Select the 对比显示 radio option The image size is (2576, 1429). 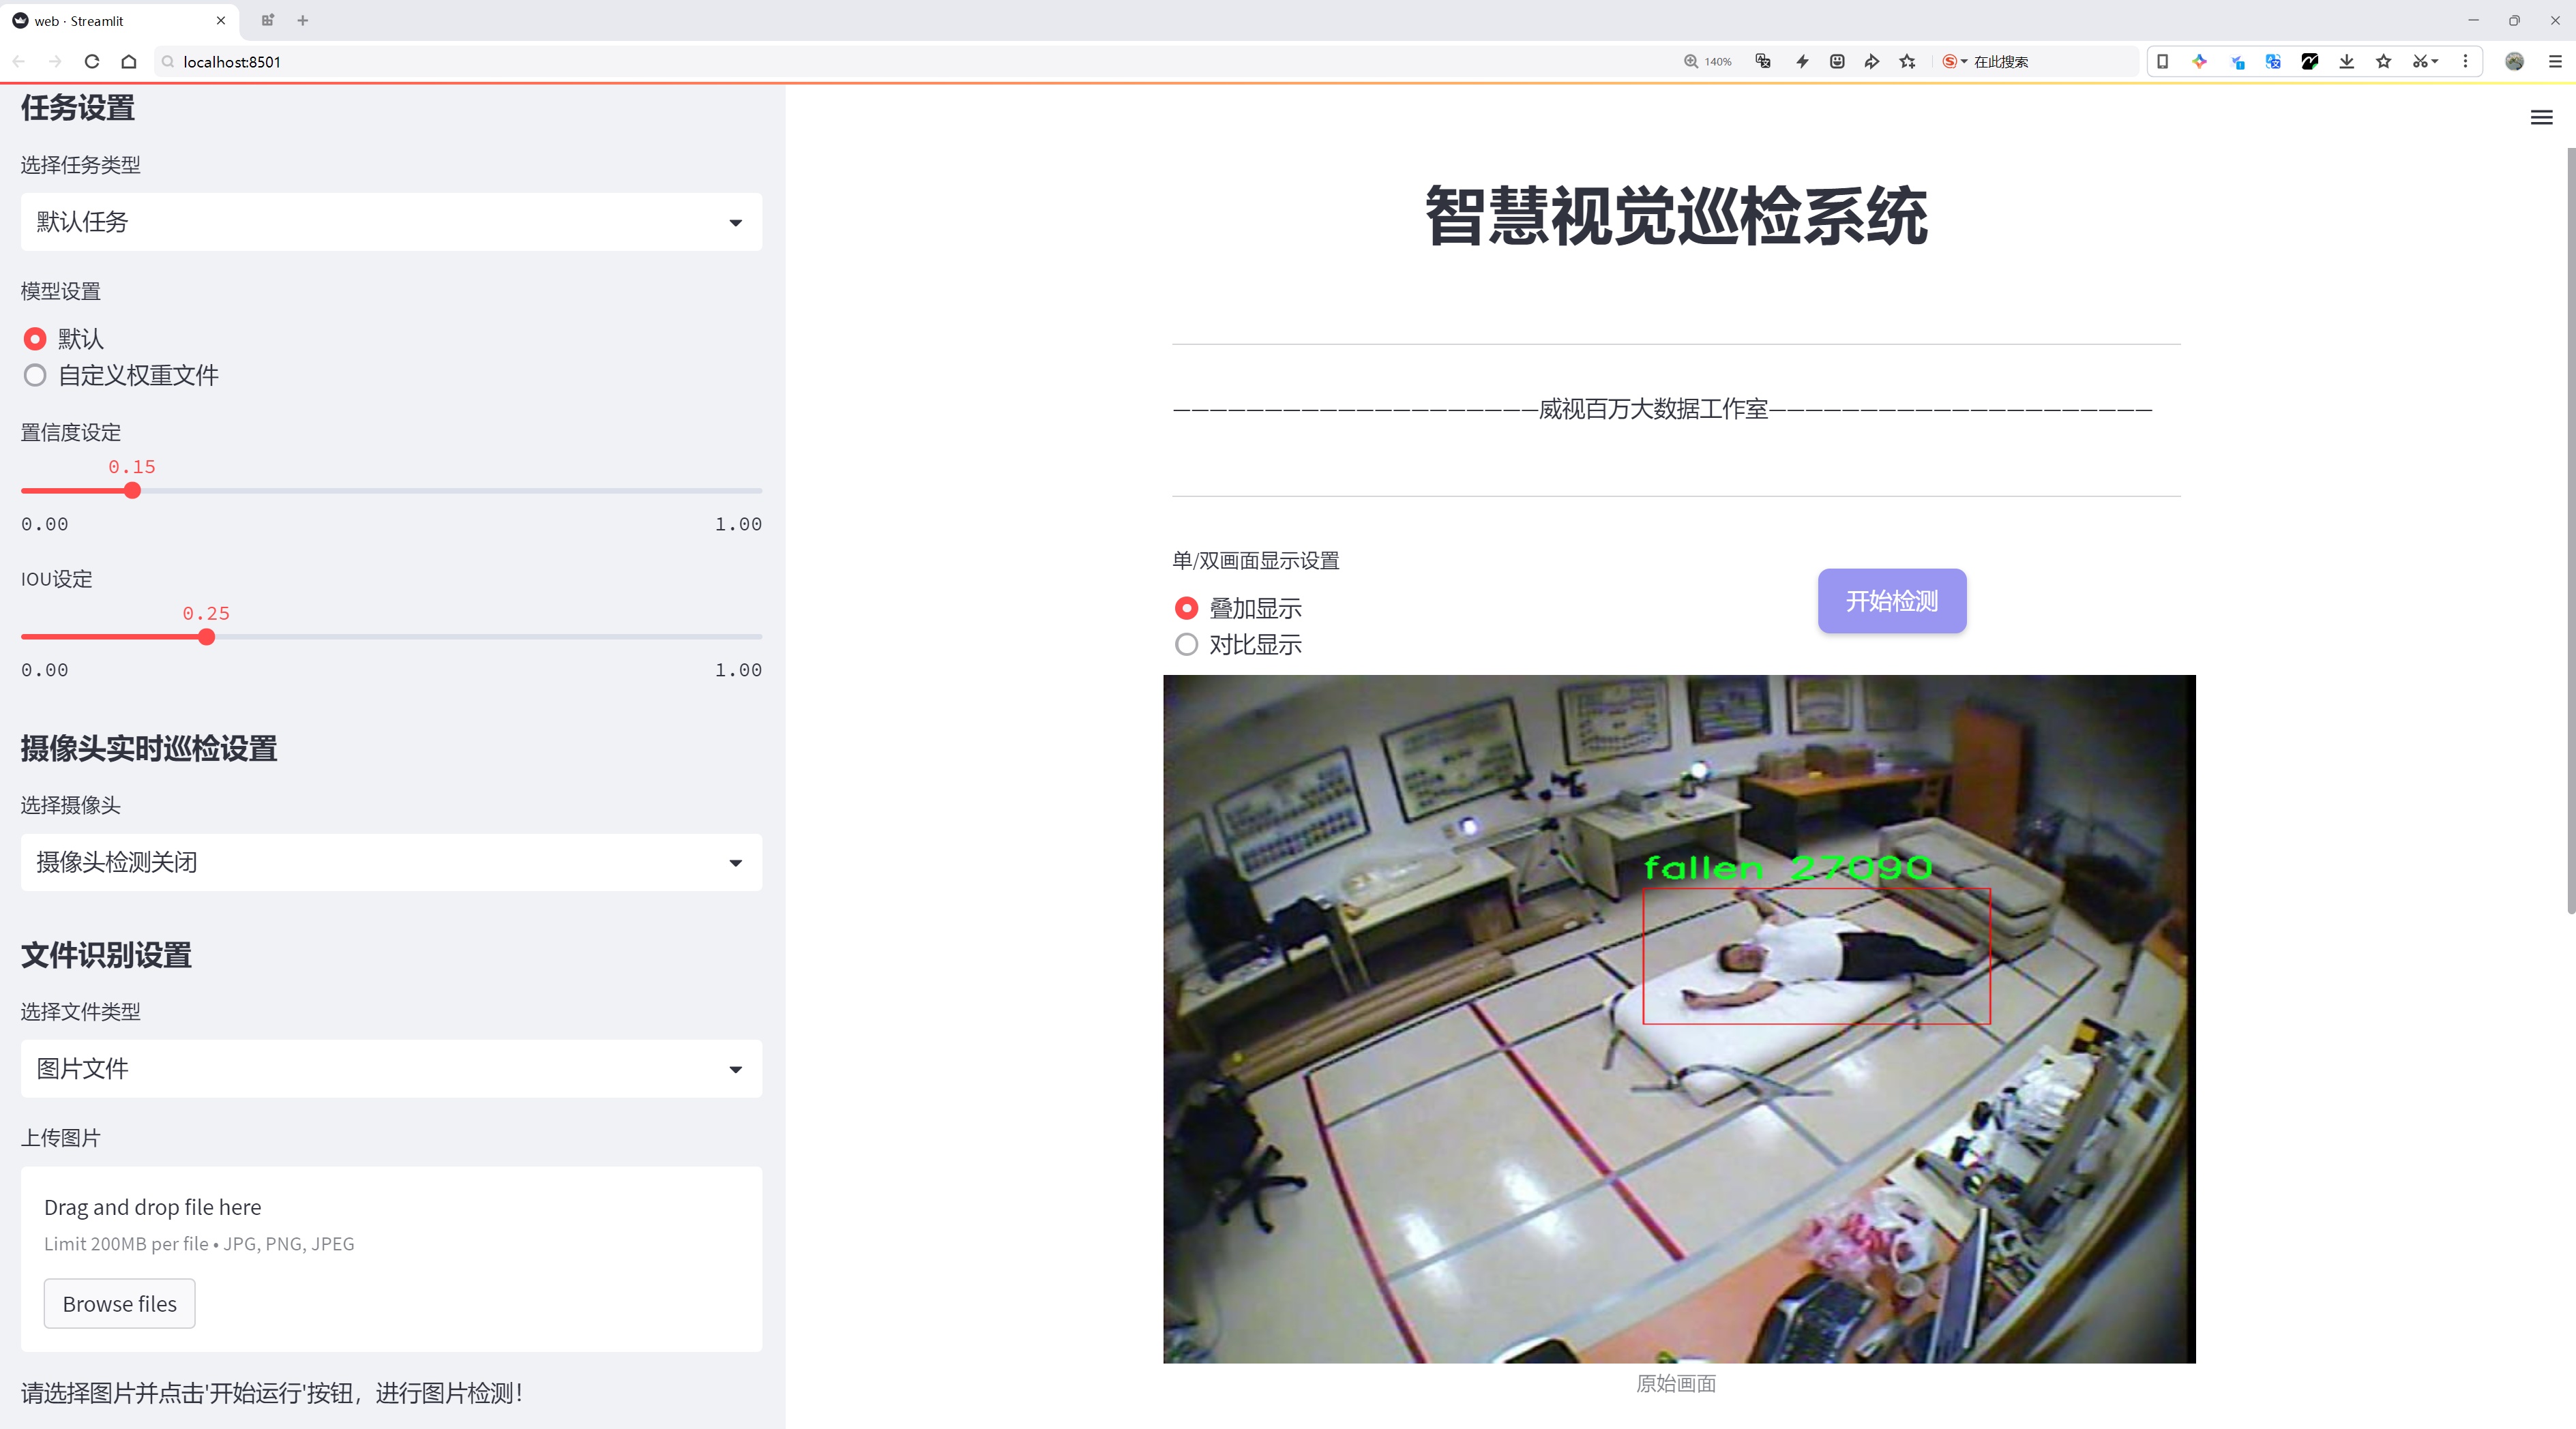click(1186, 644)
